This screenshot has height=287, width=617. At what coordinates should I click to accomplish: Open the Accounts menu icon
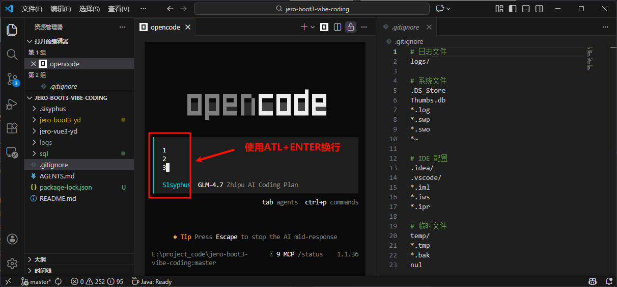click(x=12, y=239)
